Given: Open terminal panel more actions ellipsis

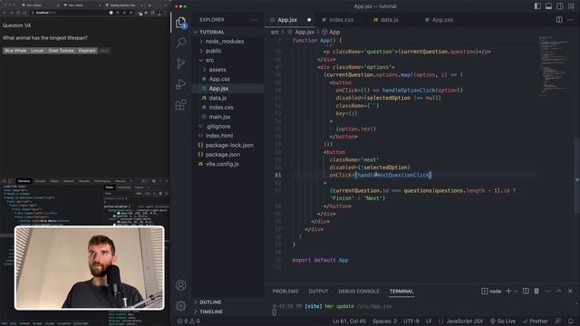Looking at the screenshot, I should click(547, 292).
